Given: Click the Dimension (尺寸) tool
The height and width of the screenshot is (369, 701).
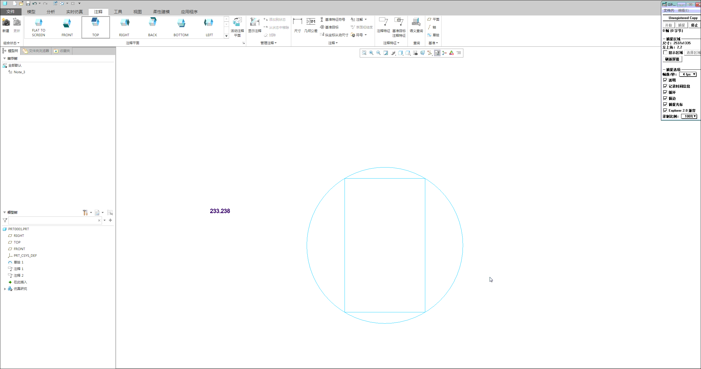Looking at the screenshot, I should click(298, 25).
